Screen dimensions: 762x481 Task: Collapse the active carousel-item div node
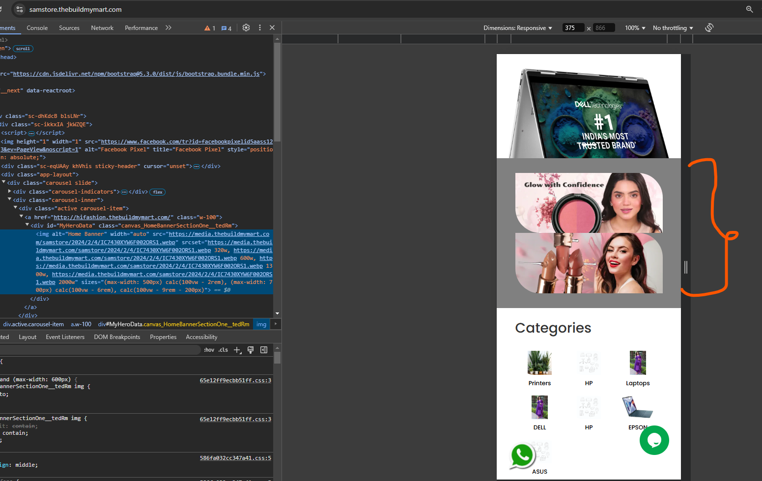point(16,208)
